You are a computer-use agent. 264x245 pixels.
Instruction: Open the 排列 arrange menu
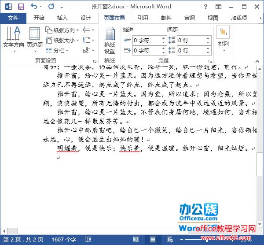tap(223, 39)
